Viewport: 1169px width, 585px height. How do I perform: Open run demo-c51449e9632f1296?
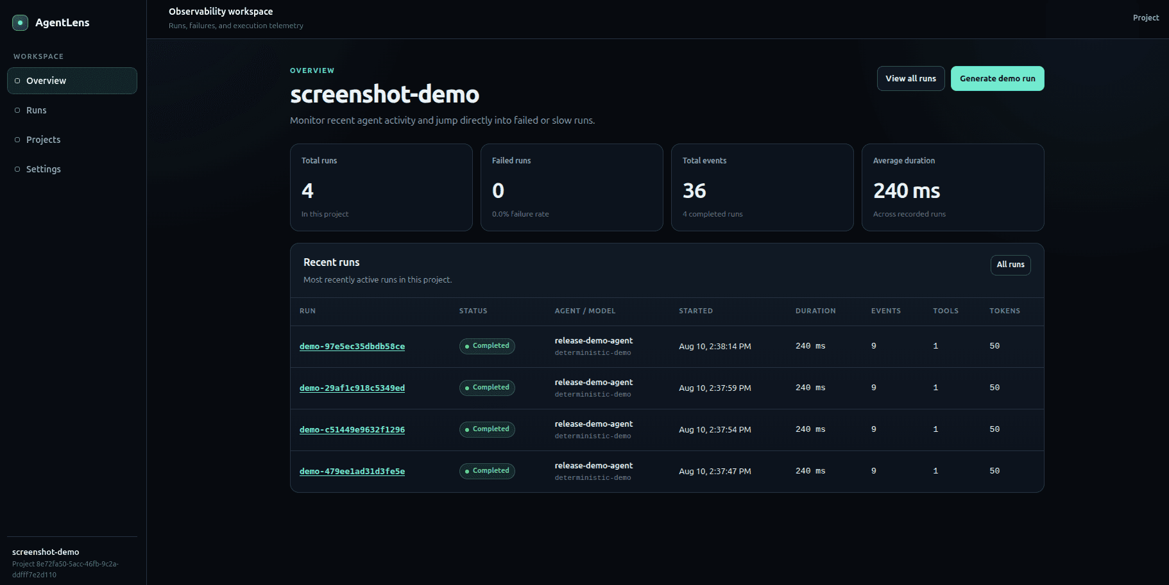tap(352, 430)
